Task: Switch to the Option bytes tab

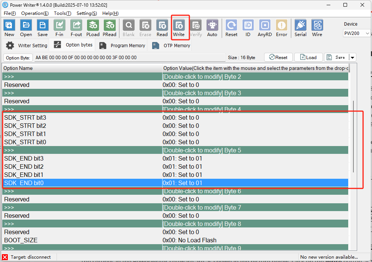Action: click(73, 45)
